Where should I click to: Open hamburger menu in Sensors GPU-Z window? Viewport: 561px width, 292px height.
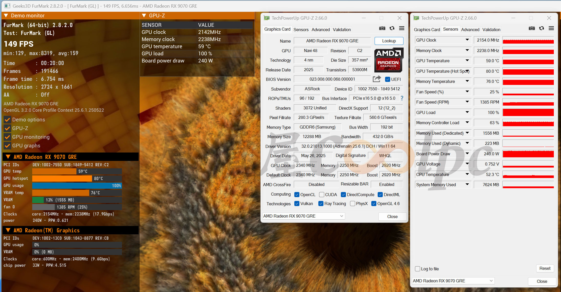(x=551, y=28)
